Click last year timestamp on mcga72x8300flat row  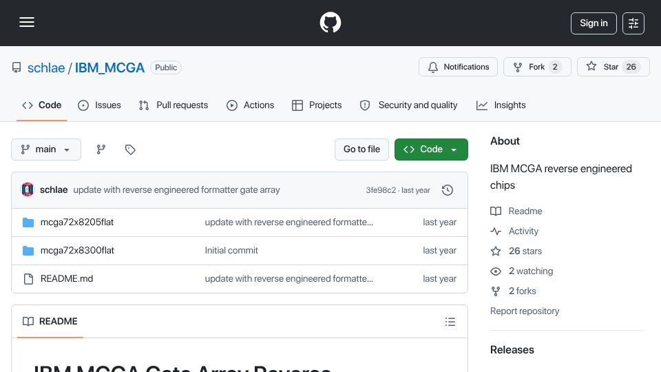pyautogui.click(x=440, y=251)
